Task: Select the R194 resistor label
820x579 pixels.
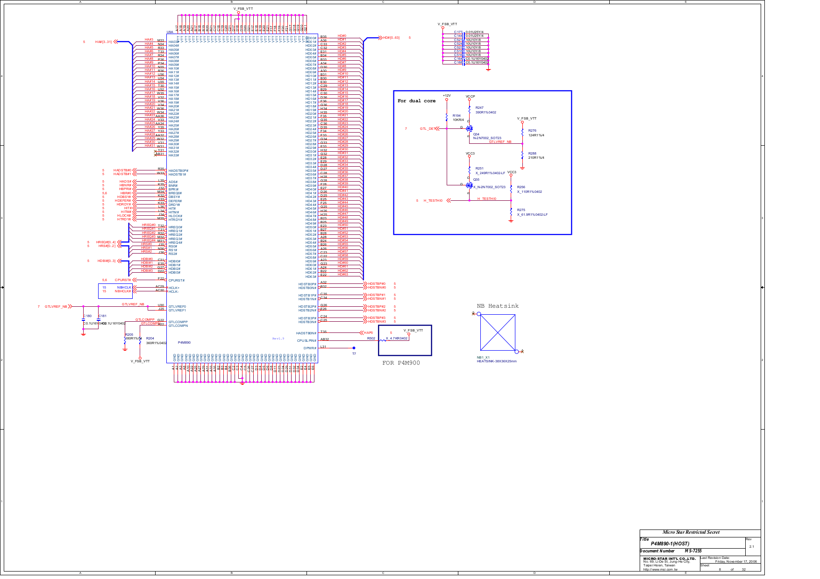Action: click(x=456, y=116)
